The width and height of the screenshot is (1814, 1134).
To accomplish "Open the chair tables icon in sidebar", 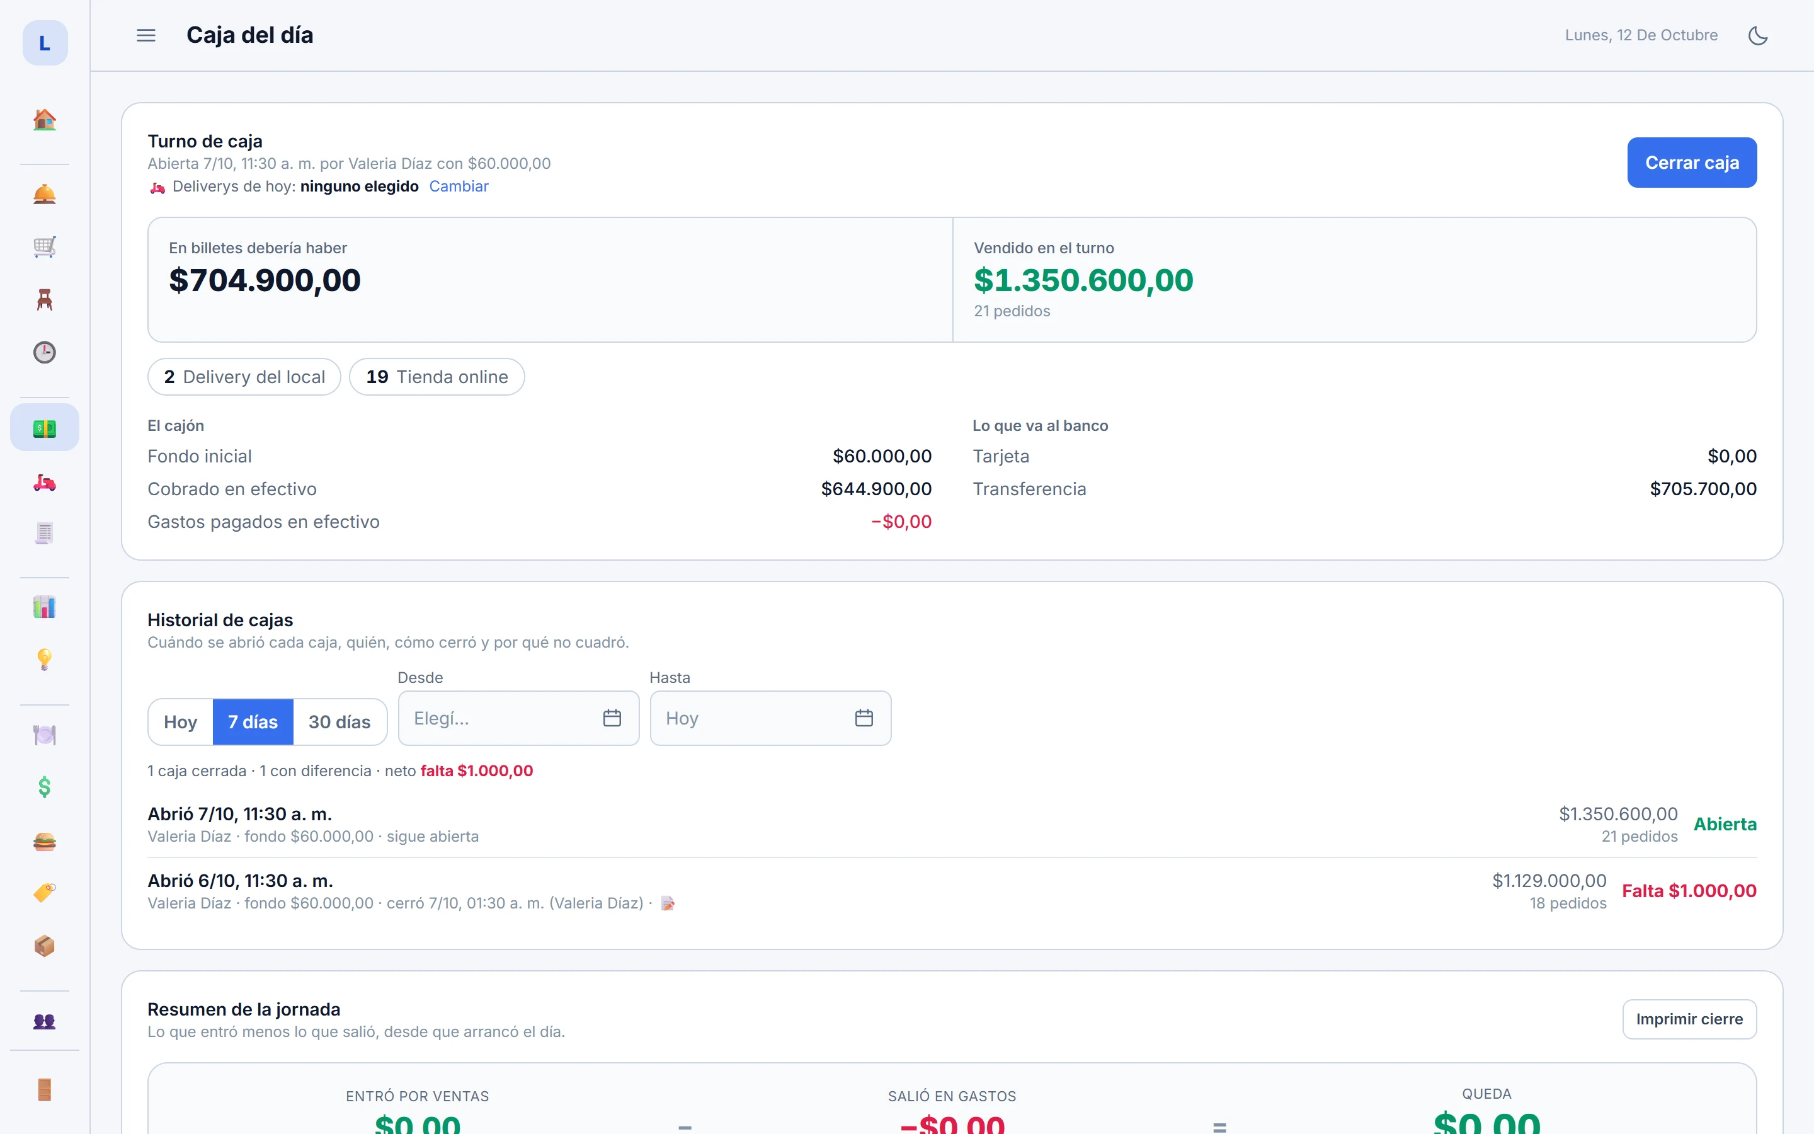I will point(44,299).
